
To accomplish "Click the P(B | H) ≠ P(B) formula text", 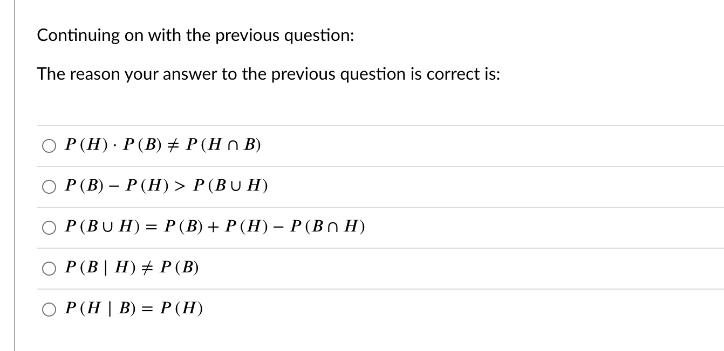I will click(132, 268).
